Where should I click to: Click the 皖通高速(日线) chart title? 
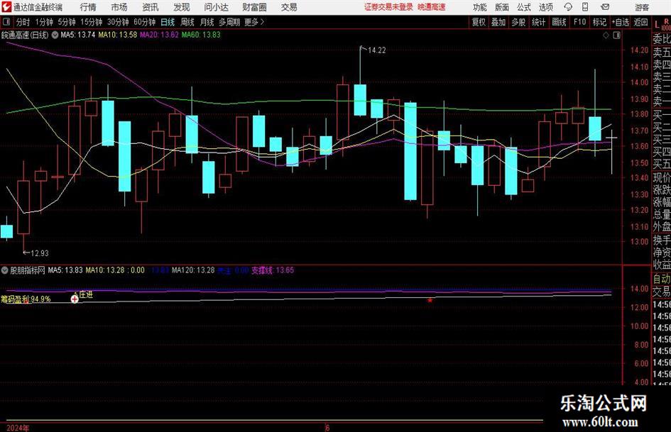[25, 35]
